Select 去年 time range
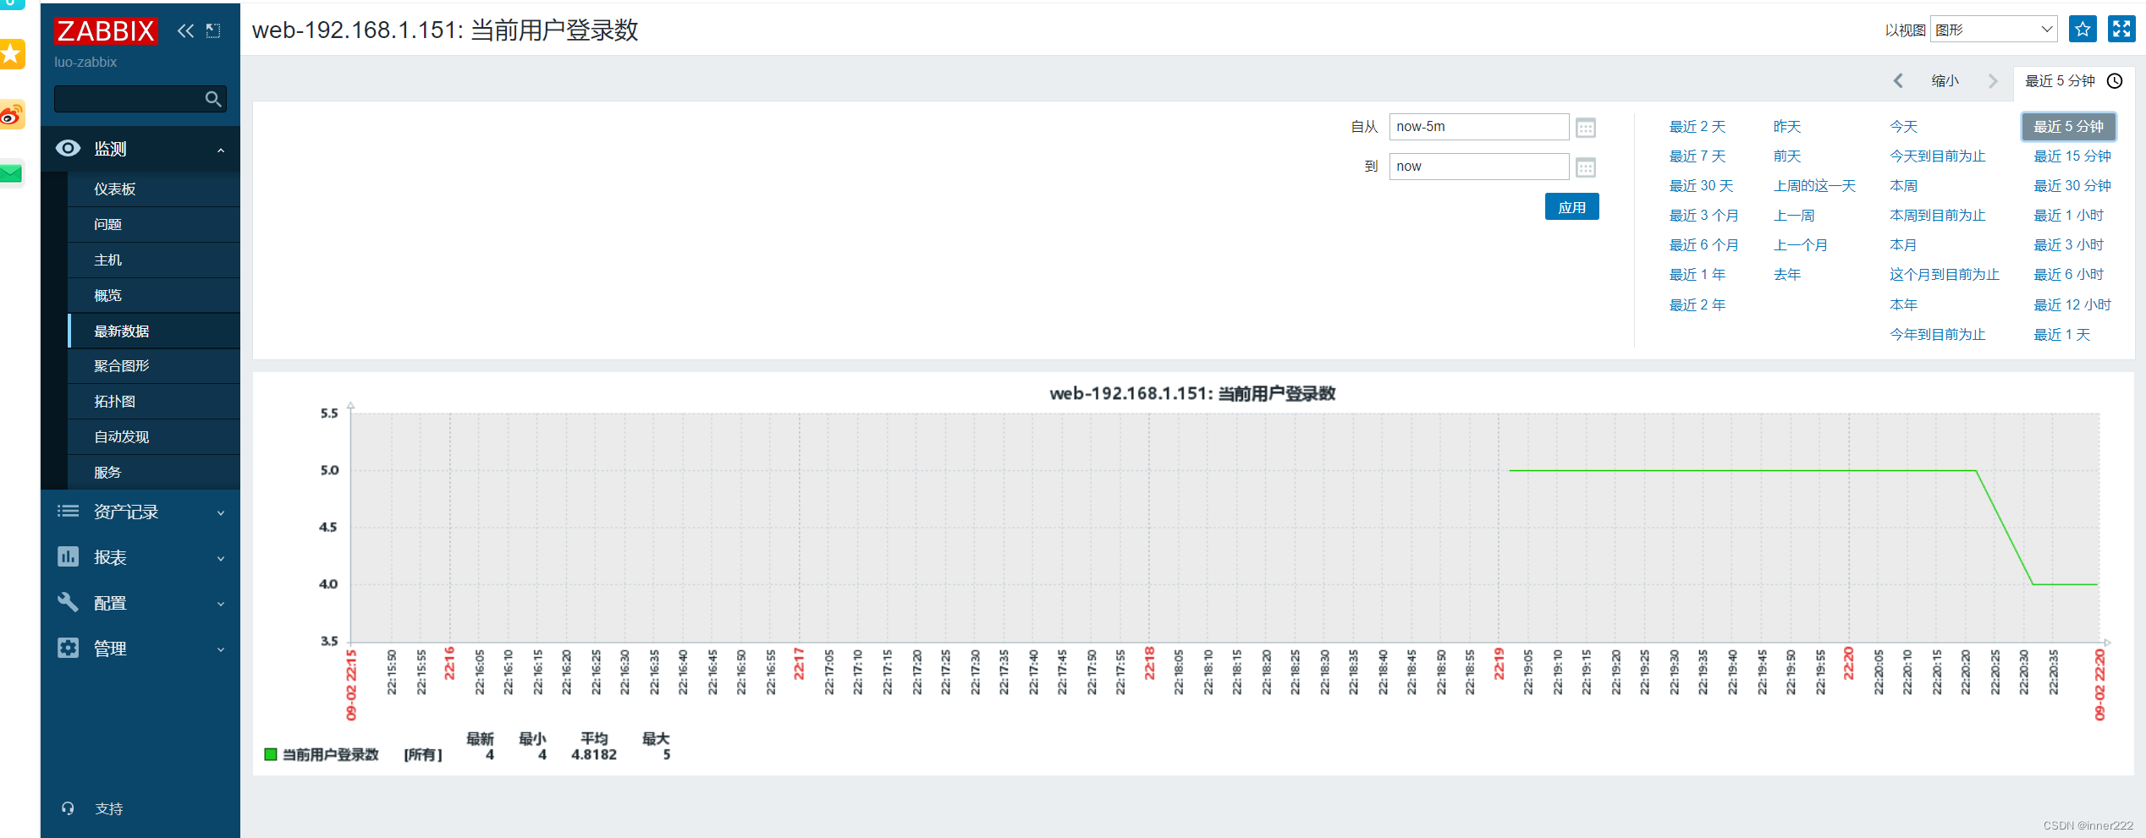This screenshot has height=838, width=2146. (1787, 275)
